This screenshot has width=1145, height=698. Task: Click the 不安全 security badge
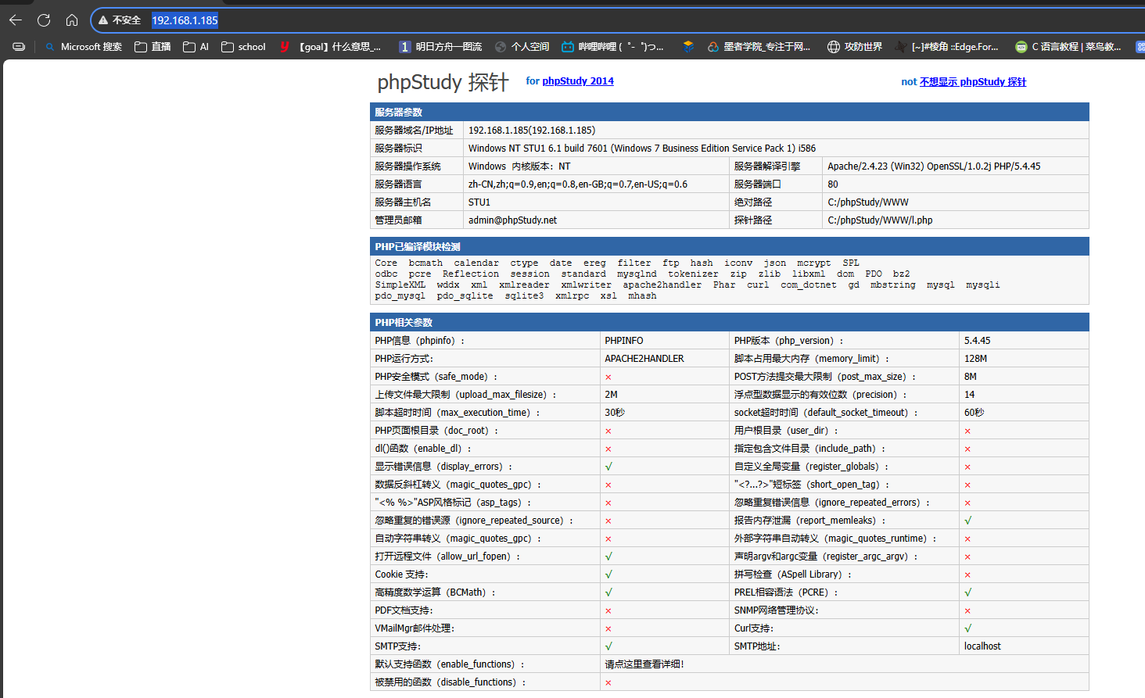pyautogui.click(x=119, y=20)
